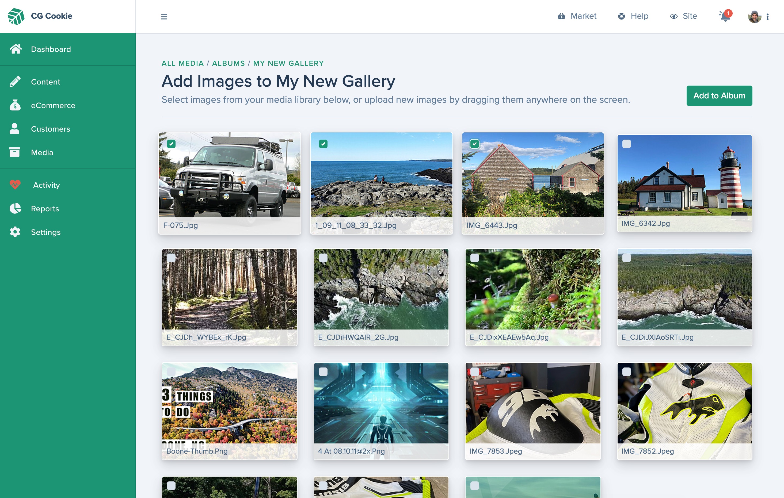Click the Boone-Thumb.Png file name
The width and height of the screenshot is (784, 498).
click(197, 451)
